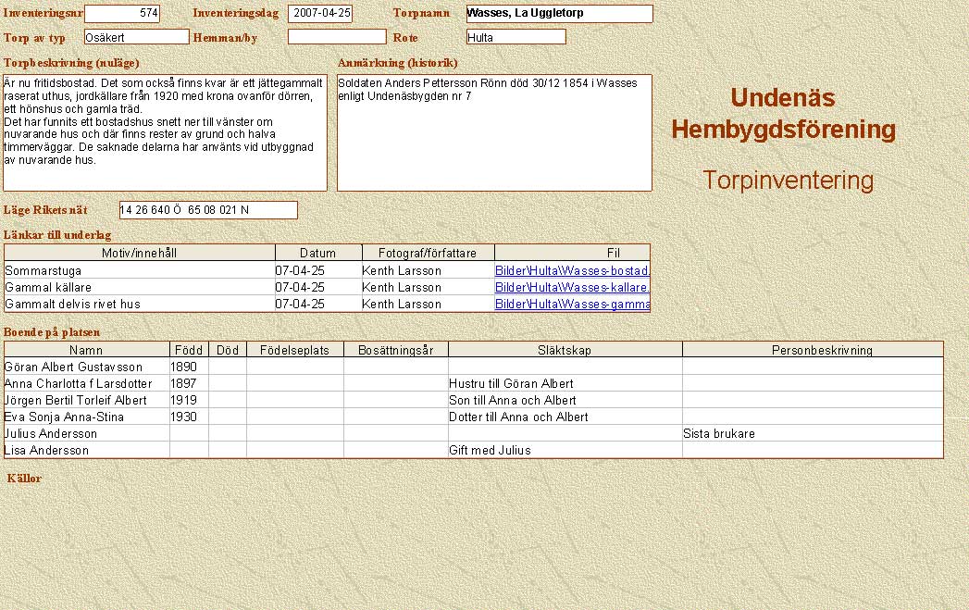Open the Wasses-gamma image link
This screenshot has width=969, height=610.
pos(572,305)
